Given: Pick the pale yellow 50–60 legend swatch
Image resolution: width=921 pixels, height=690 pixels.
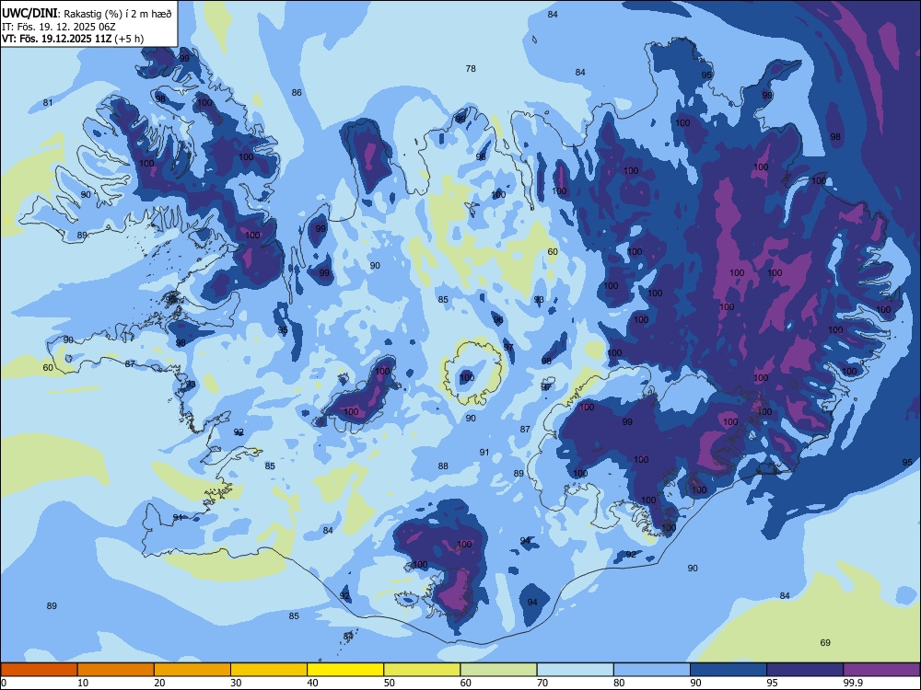Looking at the screenshot, I should click(422, 670).
